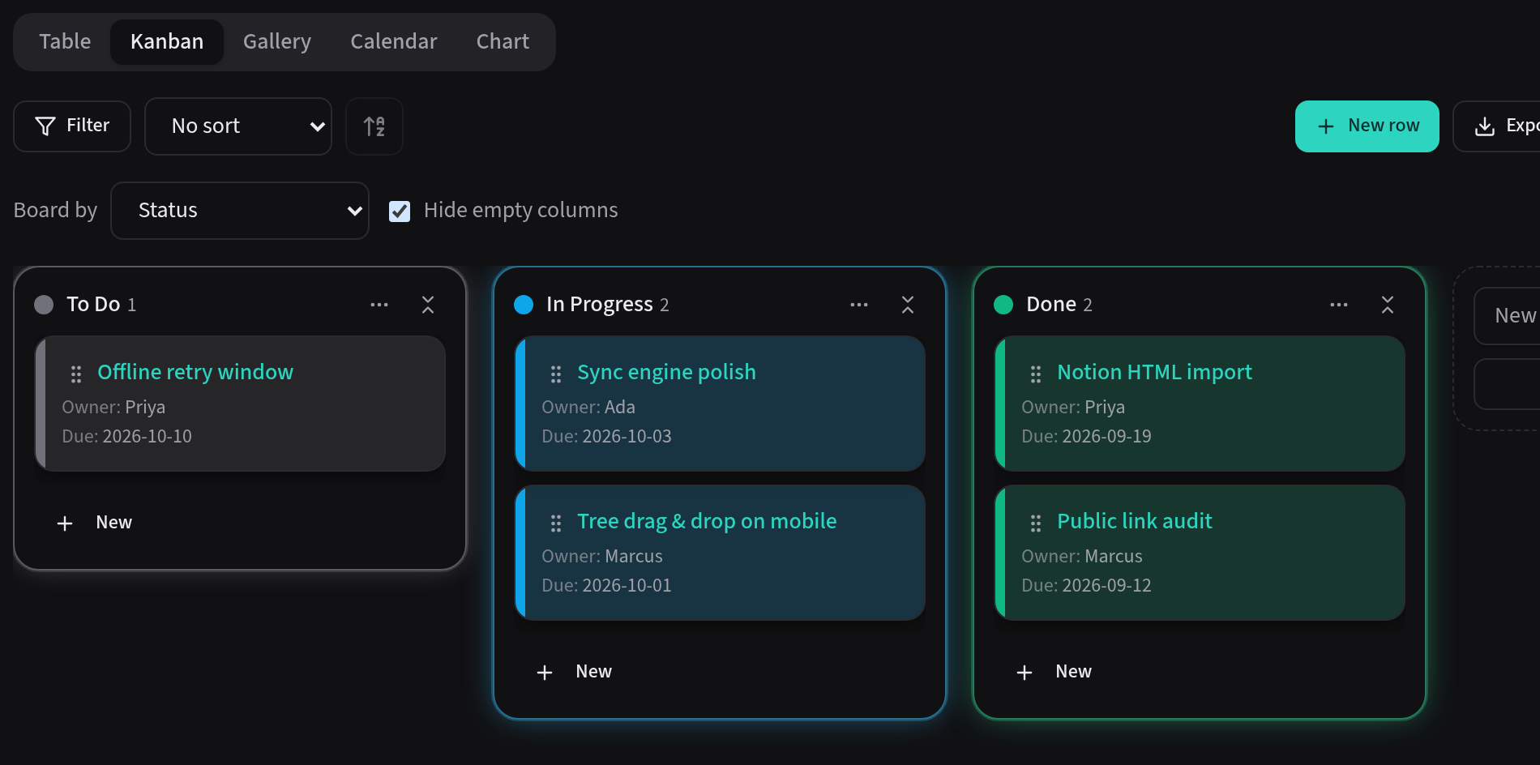Image resolution: width=1540 pixels, height=765 pixels.
Task: Open Offline retry window card title
Action: coord(195,372)
